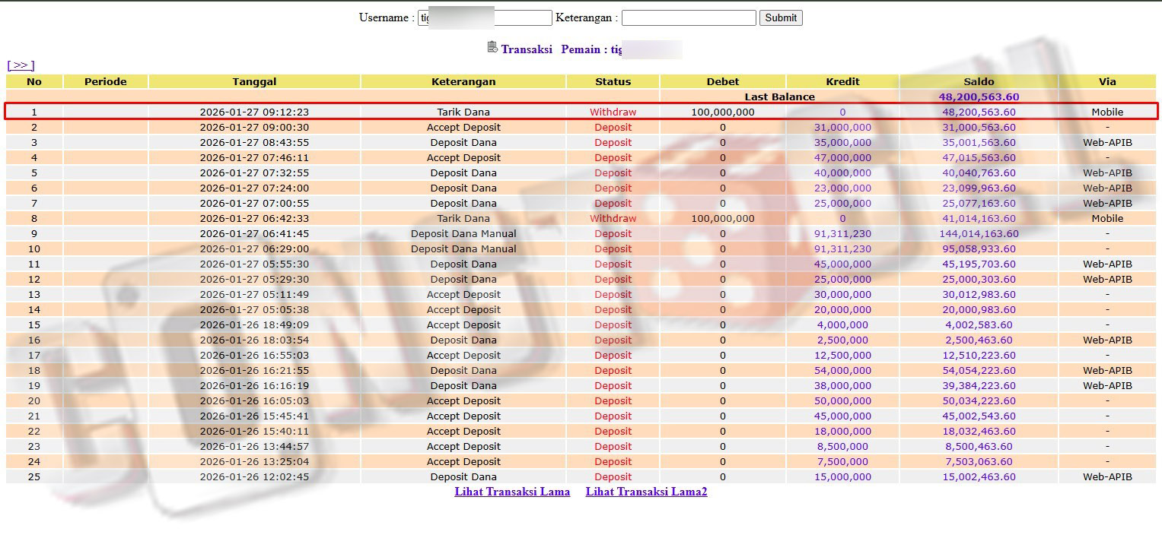Viewport: 1162px width, 557px height.
Task: Click the Periode column header
Action: point(105,81)
